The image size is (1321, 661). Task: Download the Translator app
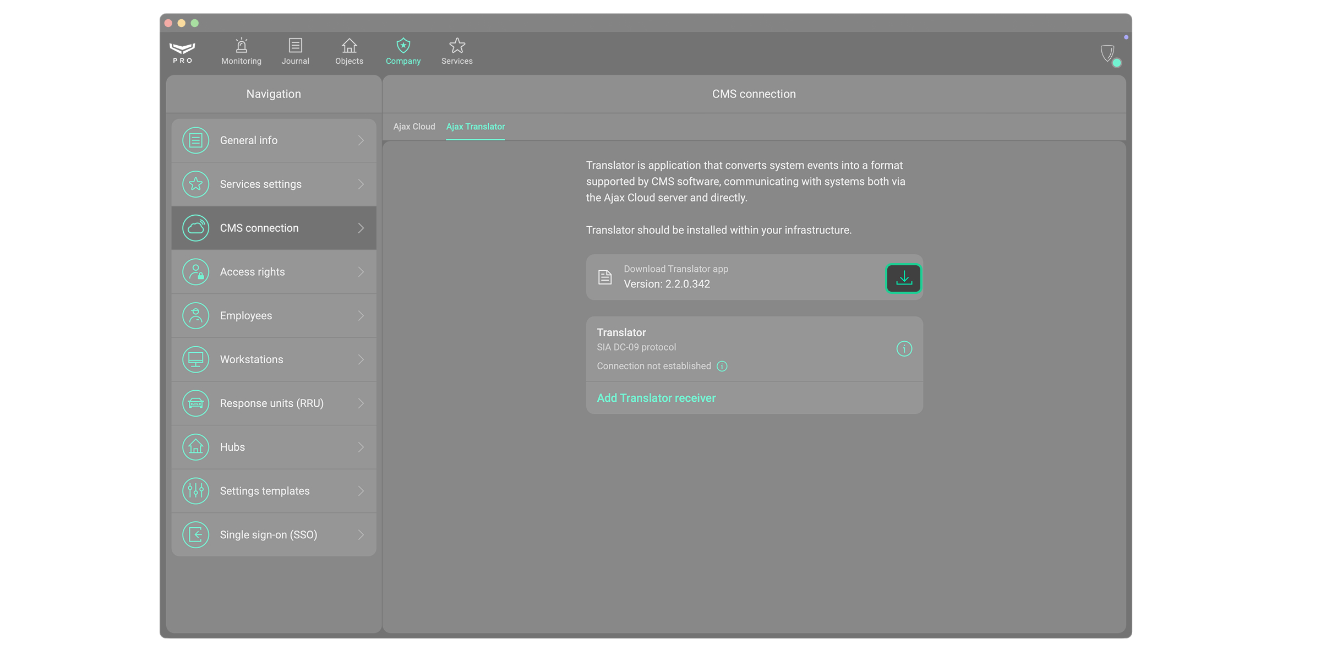coord(904,278)
